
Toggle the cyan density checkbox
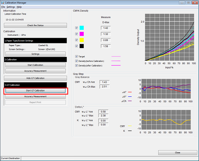(x=77, y=28)
